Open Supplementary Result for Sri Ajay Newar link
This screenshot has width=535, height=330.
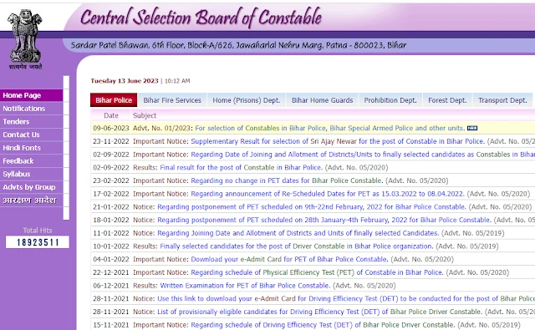point(338,141)
